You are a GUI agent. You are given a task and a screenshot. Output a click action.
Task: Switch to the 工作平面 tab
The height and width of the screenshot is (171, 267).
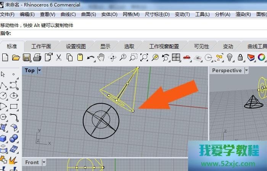[41, 46]
